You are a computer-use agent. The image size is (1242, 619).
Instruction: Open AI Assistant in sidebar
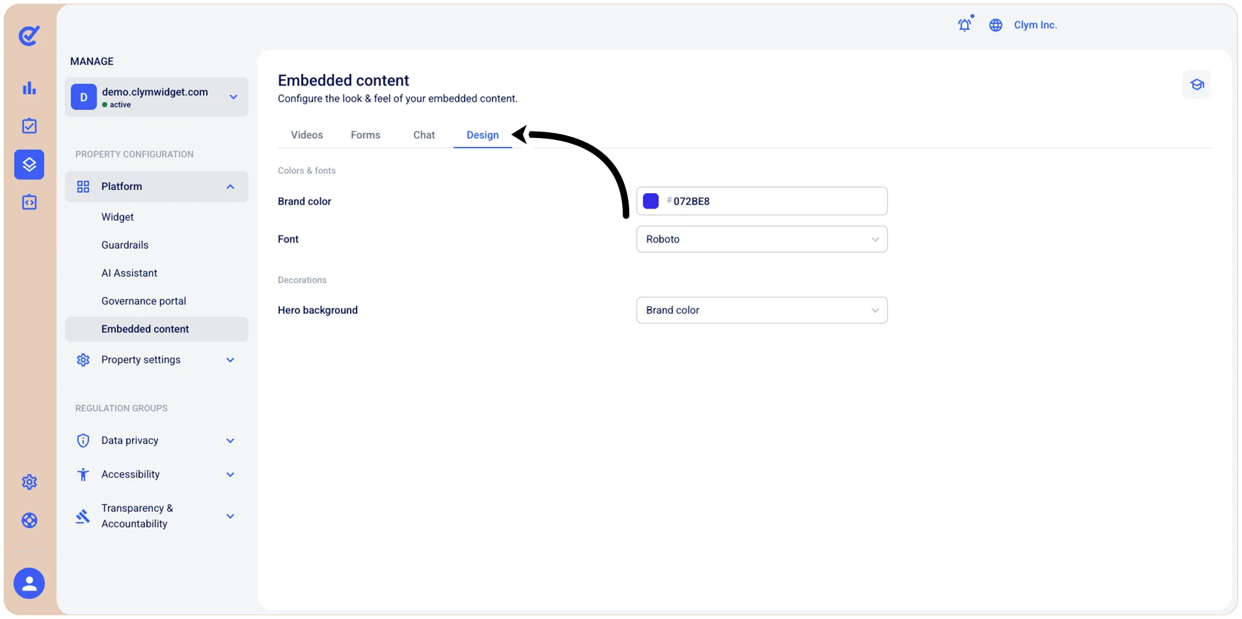click(x=130, y=273)
